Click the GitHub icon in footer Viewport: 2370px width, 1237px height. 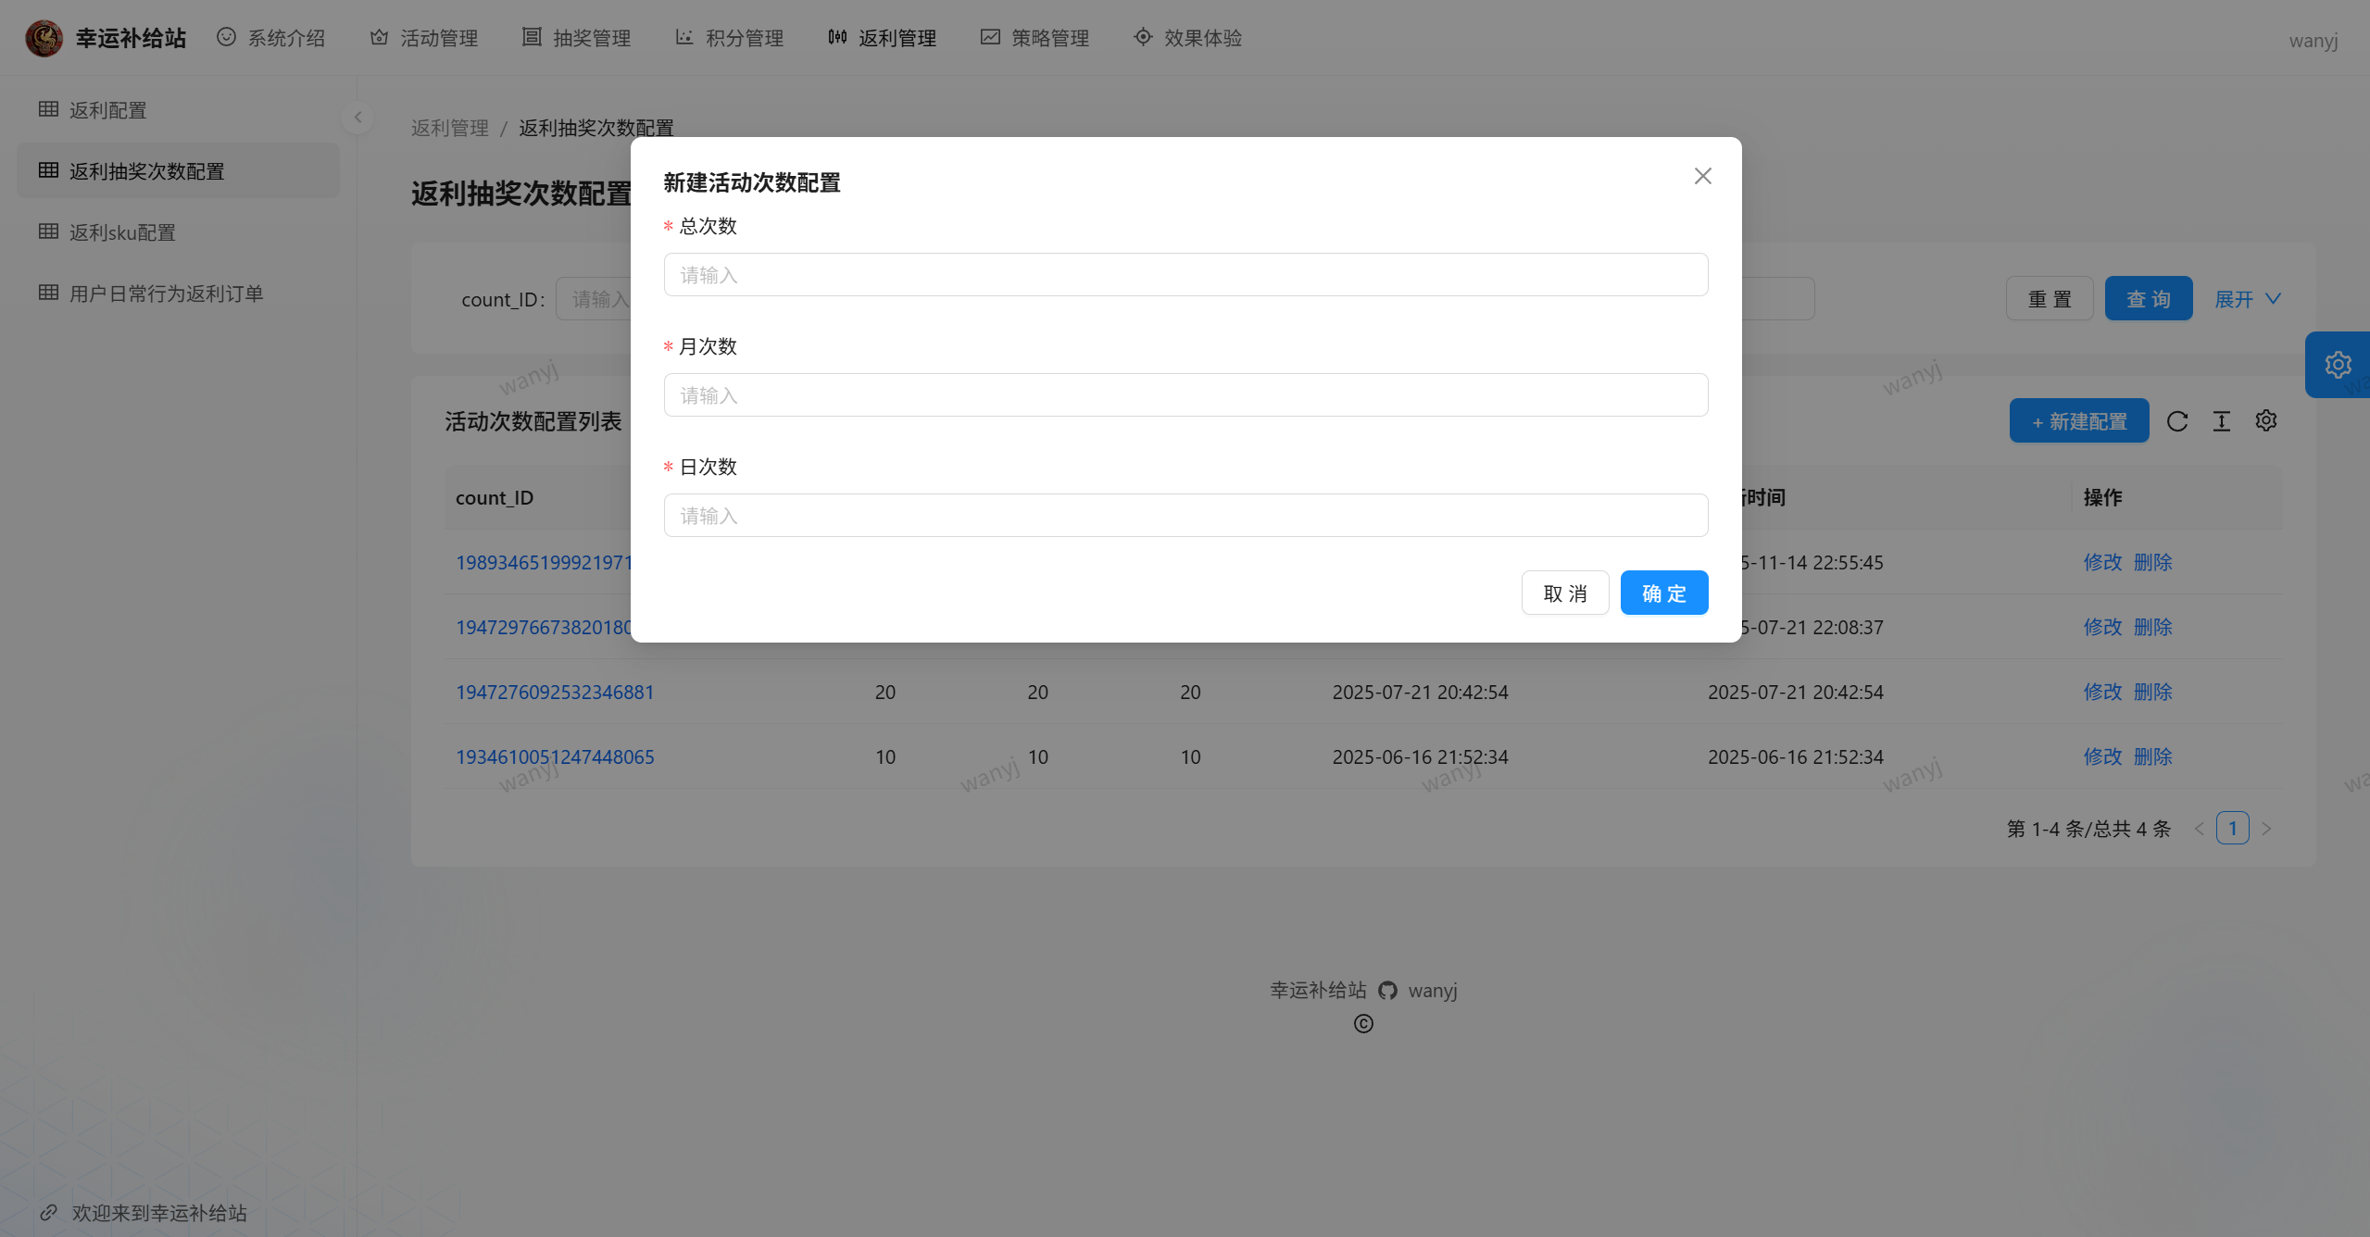click(1387, 991)
